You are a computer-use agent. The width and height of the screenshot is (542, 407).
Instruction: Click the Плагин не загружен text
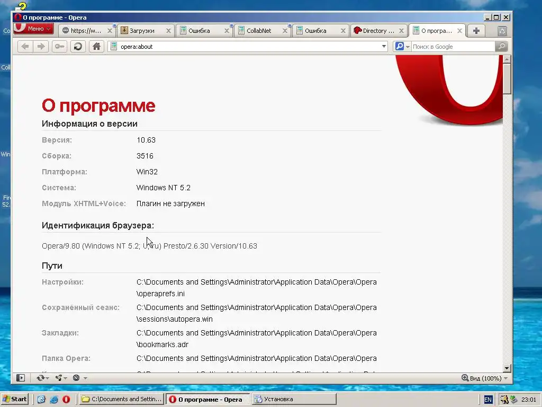[170, 204]
